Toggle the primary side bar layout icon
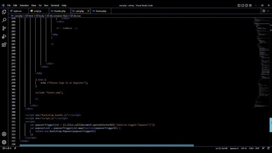 click(239, 6)
